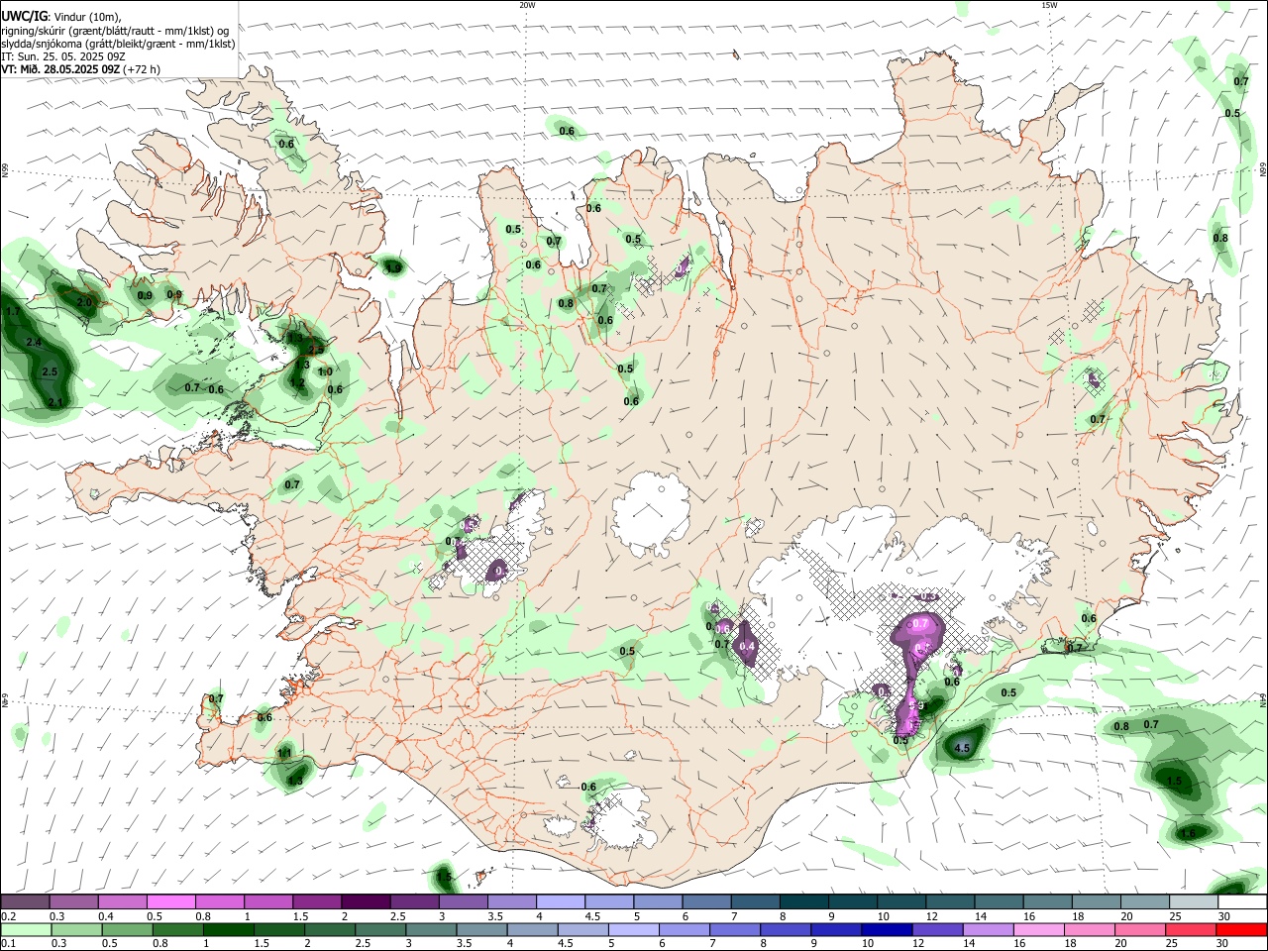Select the lower scale swatch labeled 3.5
Viewport: 1268px width, 951px height.
pos(481,929)
